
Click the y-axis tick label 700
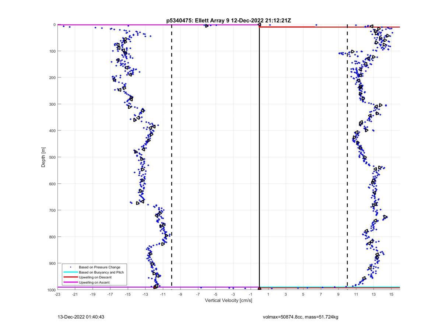[x=52, y=210]
